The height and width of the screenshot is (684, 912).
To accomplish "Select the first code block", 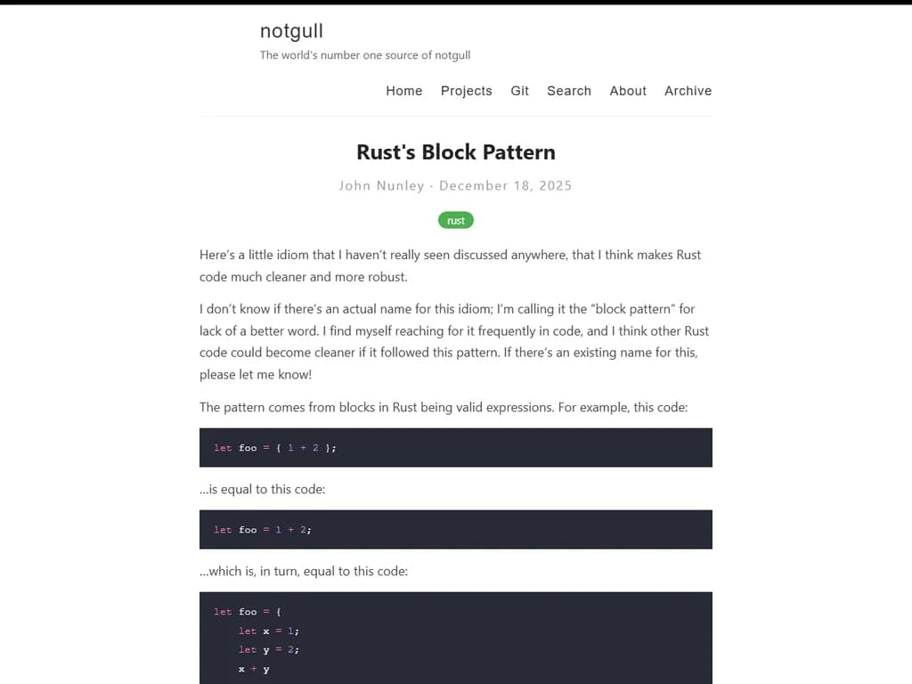I will 456,447.
